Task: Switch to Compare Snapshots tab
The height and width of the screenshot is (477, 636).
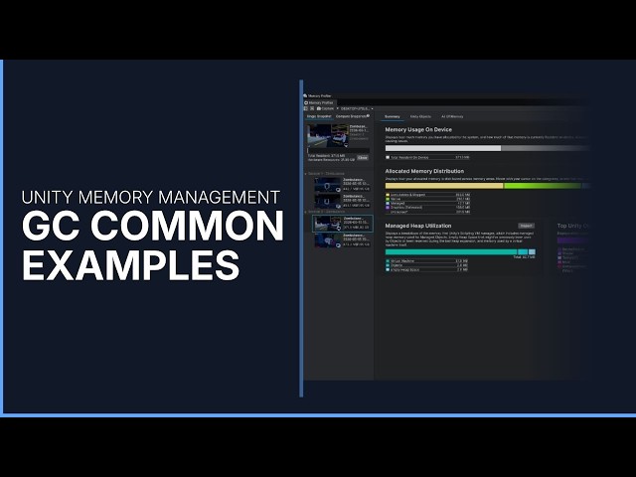Action: [x=351, y=116]
